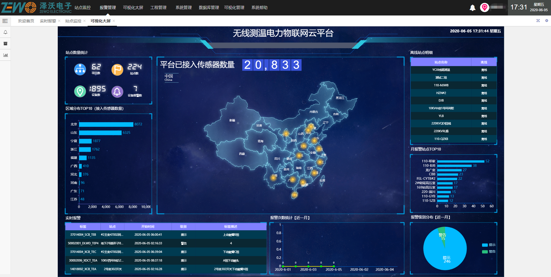This screenshot has height=277, width=551.
Task: Toggle fullscreen with the expand icon
Action: (x=538, y=21)
